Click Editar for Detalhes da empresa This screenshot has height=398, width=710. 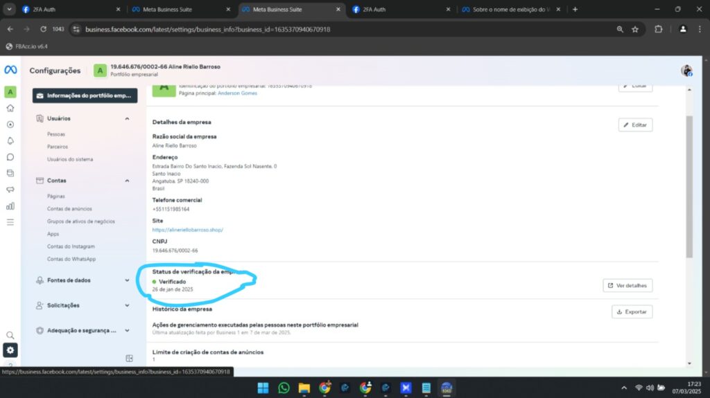(635, 125)
